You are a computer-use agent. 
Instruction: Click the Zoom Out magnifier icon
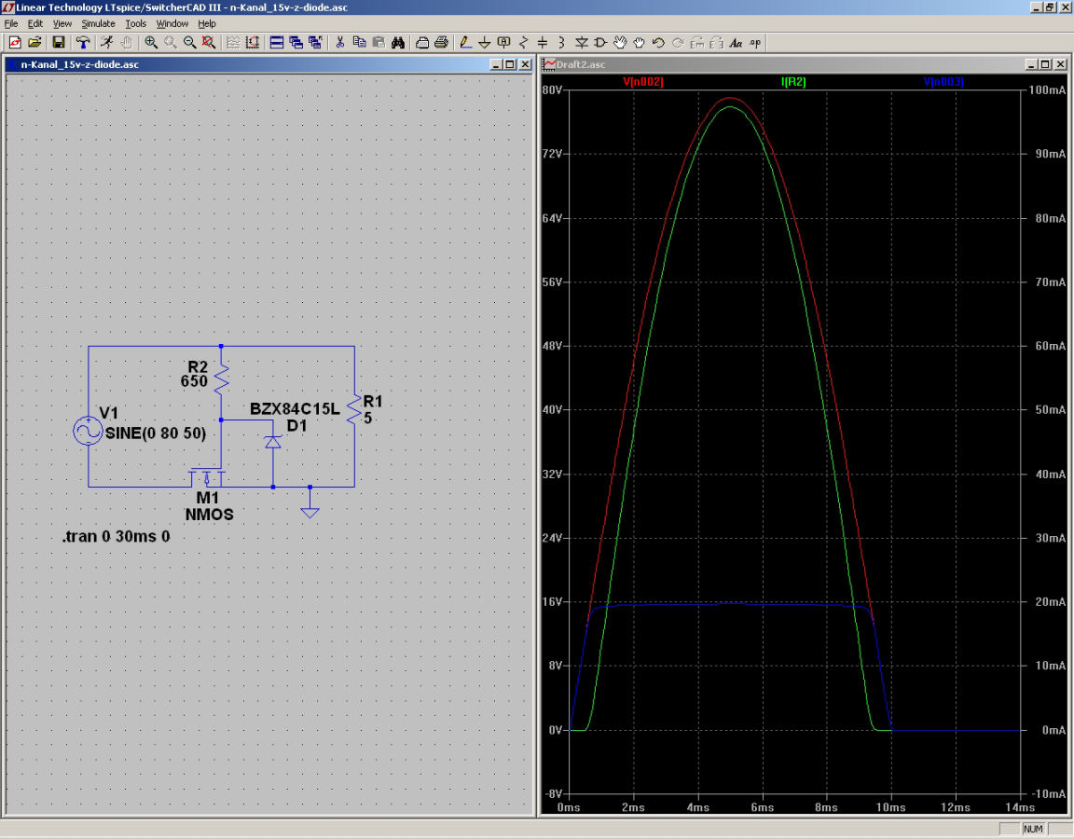(x=190, y=43)
